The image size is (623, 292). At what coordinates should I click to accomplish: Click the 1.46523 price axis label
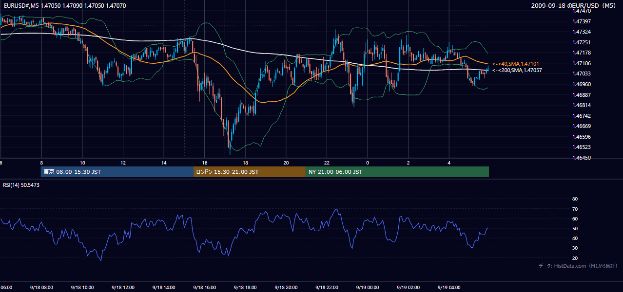click(x=582, y=147)
